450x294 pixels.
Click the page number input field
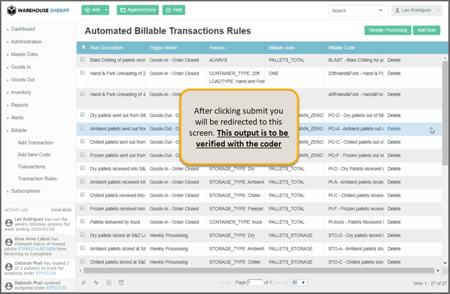pos(254,283)
